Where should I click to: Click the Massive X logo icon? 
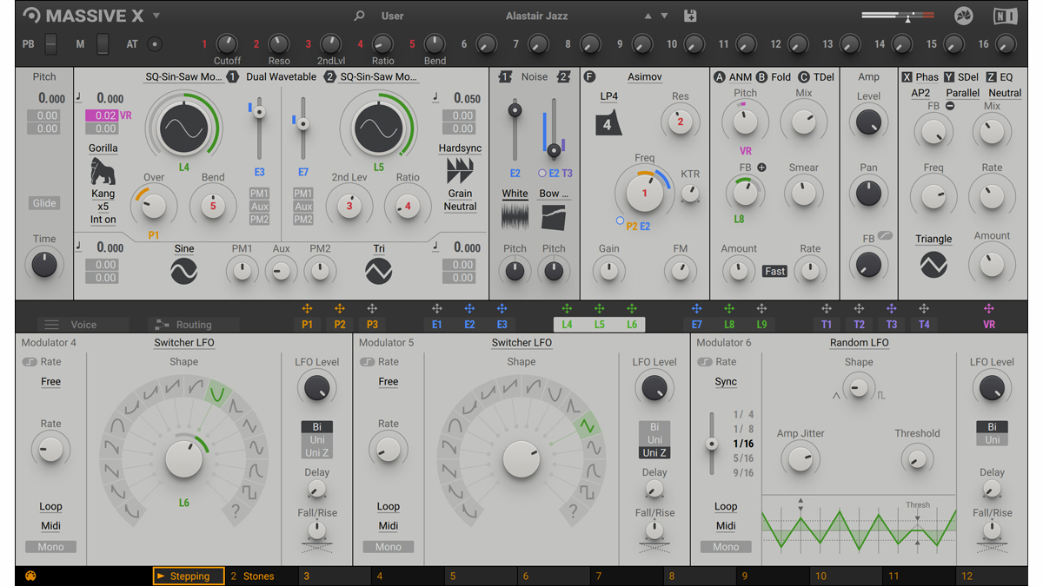[31, 16]
